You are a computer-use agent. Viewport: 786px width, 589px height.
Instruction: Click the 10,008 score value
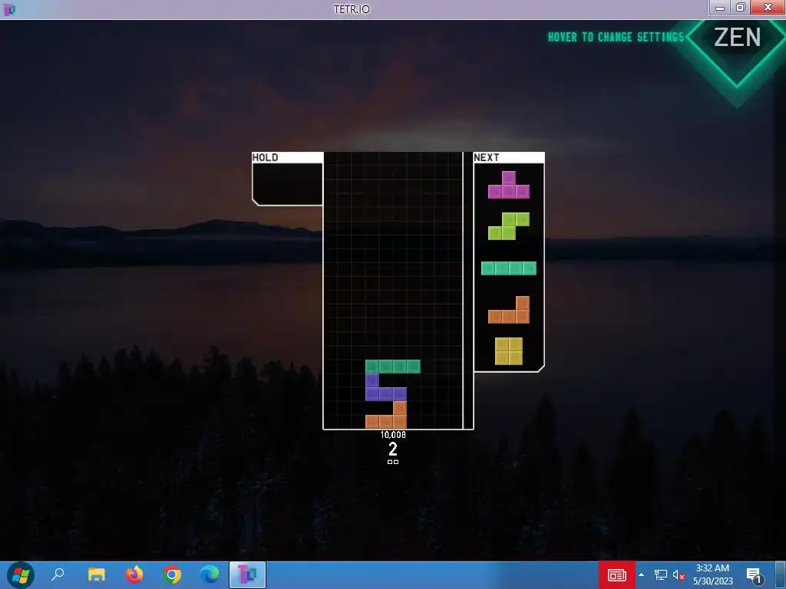pyautogui.click(x=393, y=435)
